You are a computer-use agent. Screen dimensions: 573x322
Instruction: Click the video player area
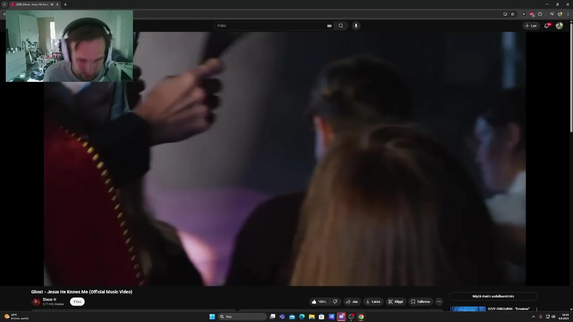click(x=285, y=159)
